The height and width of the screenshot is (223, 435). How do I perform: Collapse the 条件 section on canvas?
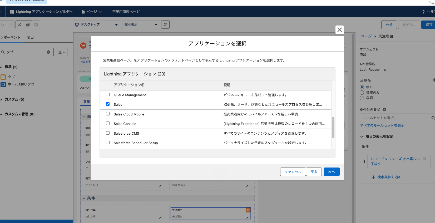(84, 198)
